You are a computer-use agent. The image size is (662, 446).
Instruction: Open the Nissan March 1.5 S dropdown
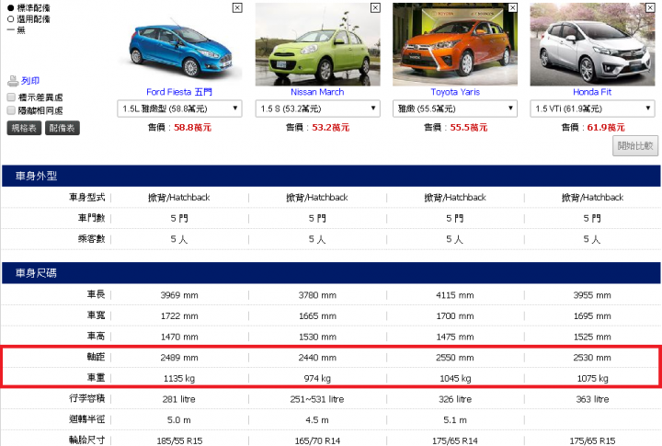(x=317, y=109)
